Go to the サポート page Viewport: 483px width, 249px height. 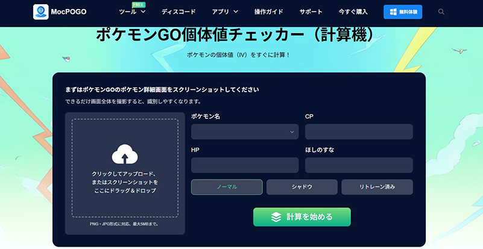[311, 12]
